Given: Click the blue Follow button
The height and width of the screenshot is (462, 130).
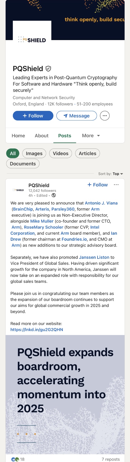Looking at the screenshot, I should tap(33, 116).
